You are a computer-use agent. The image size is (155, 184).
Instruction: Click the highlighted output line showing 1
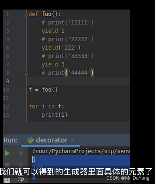tap(81, 160)
